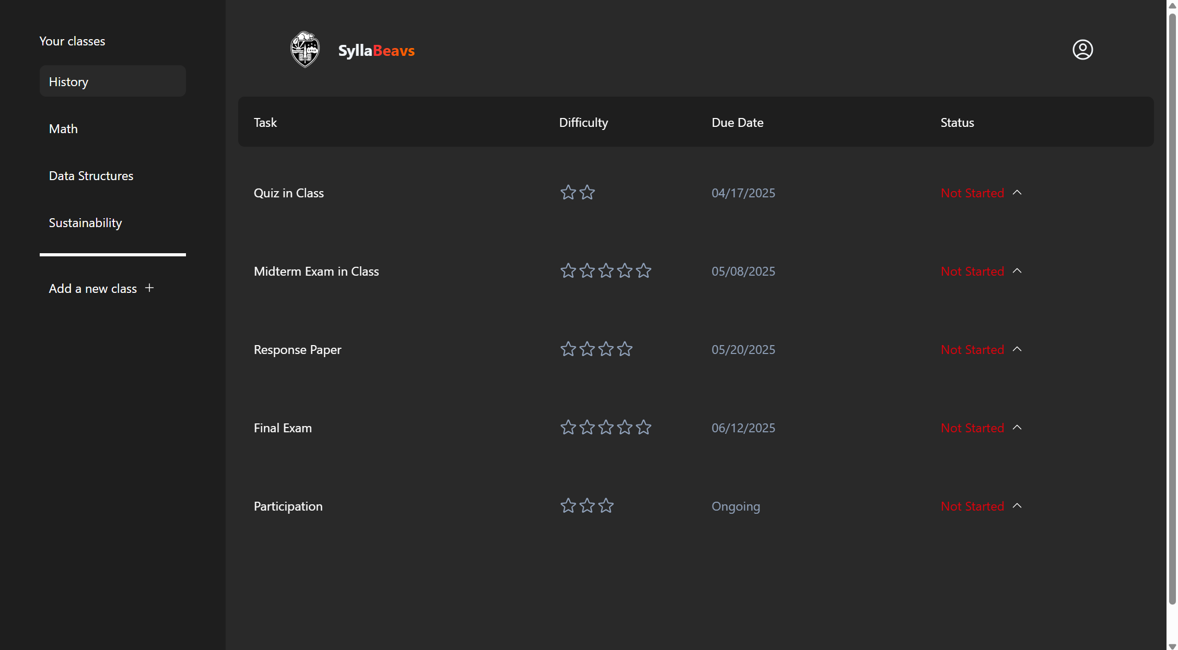The image size is (1178, 650).
Task: Switch to Data Structures class
Action: click(91, 176)
